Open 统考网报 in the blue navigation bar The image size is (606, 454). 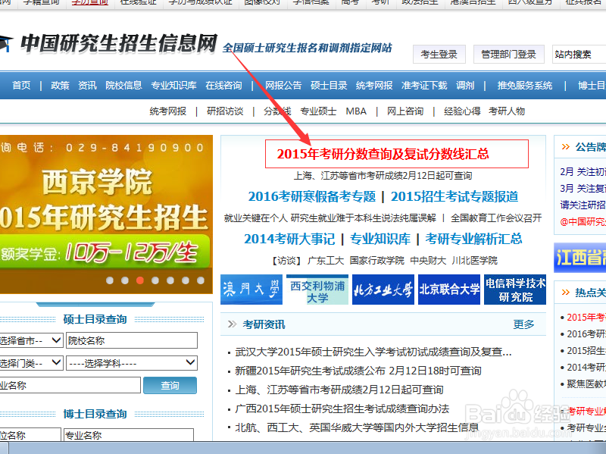tap(374, 85)
